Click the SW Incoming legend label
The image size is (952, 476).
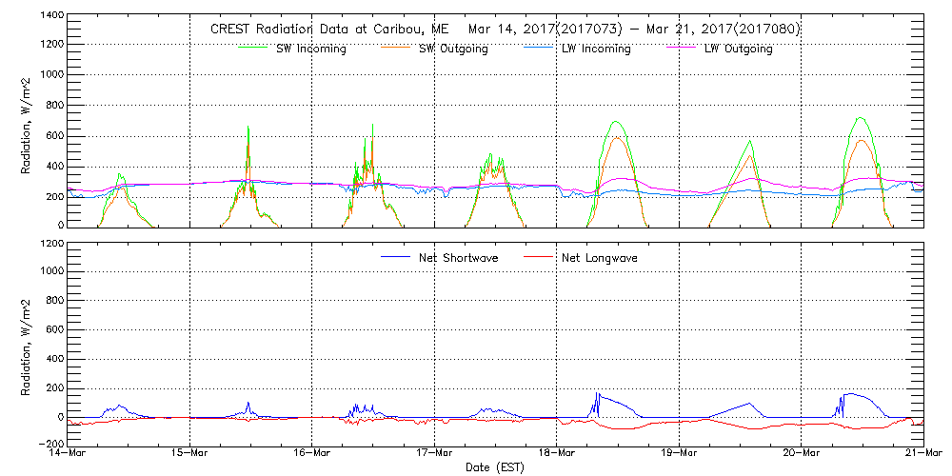[x=311, y=50]
